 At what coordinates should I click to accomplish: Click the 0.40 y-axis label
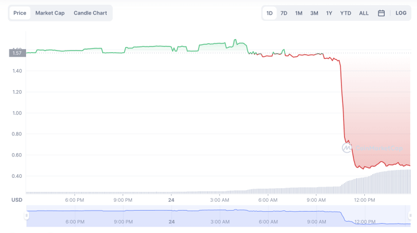(17, 176)
